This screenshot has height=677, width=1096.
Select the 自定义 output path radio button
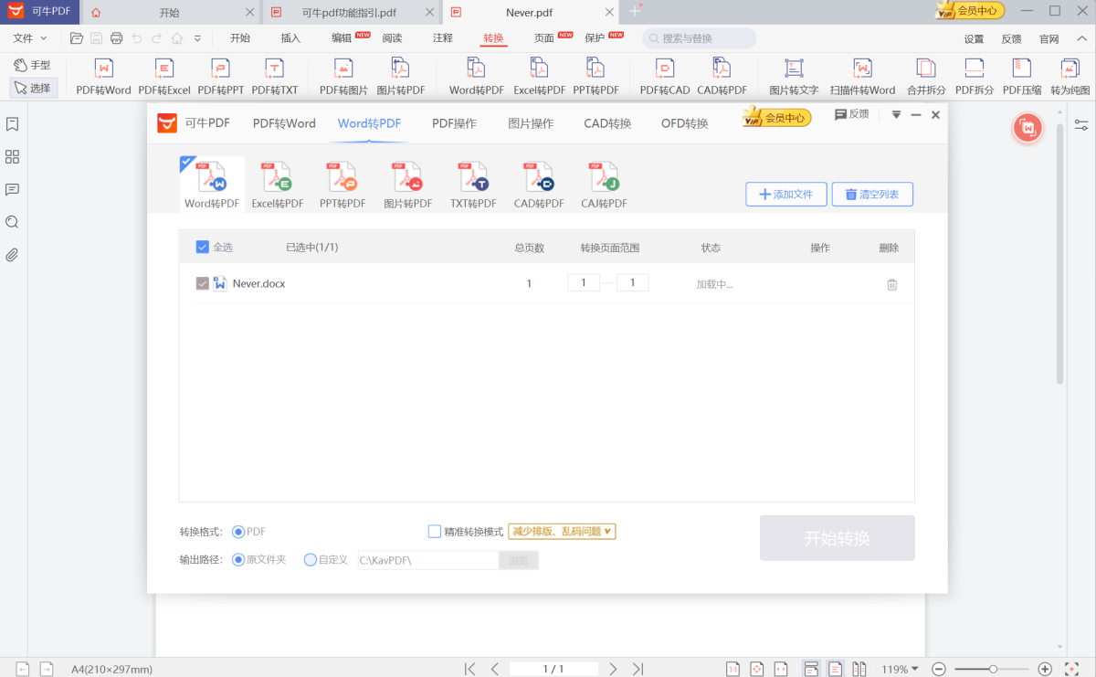[311, 559]
